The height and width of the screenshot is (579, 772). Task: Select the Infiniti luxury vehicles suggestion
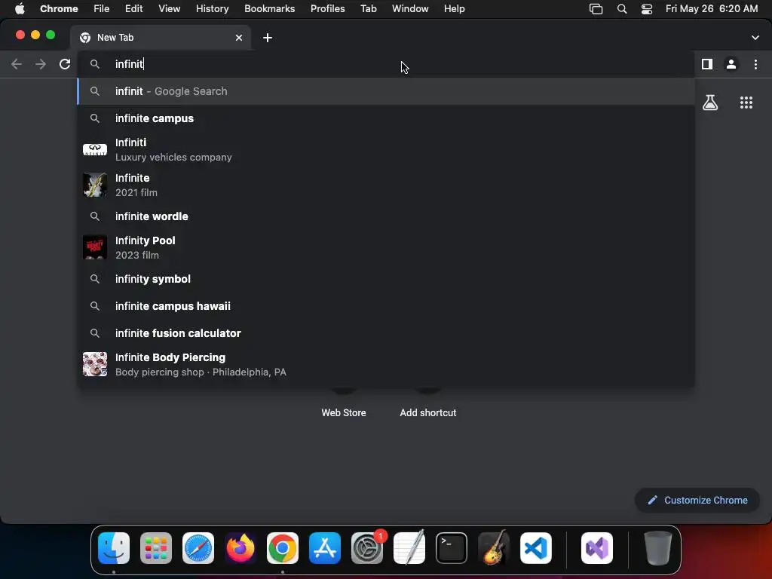pos(386,150)
